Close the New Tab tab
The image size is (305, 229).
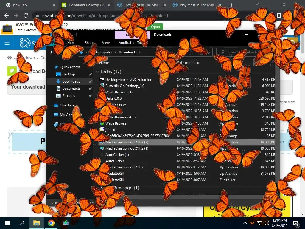54,5
